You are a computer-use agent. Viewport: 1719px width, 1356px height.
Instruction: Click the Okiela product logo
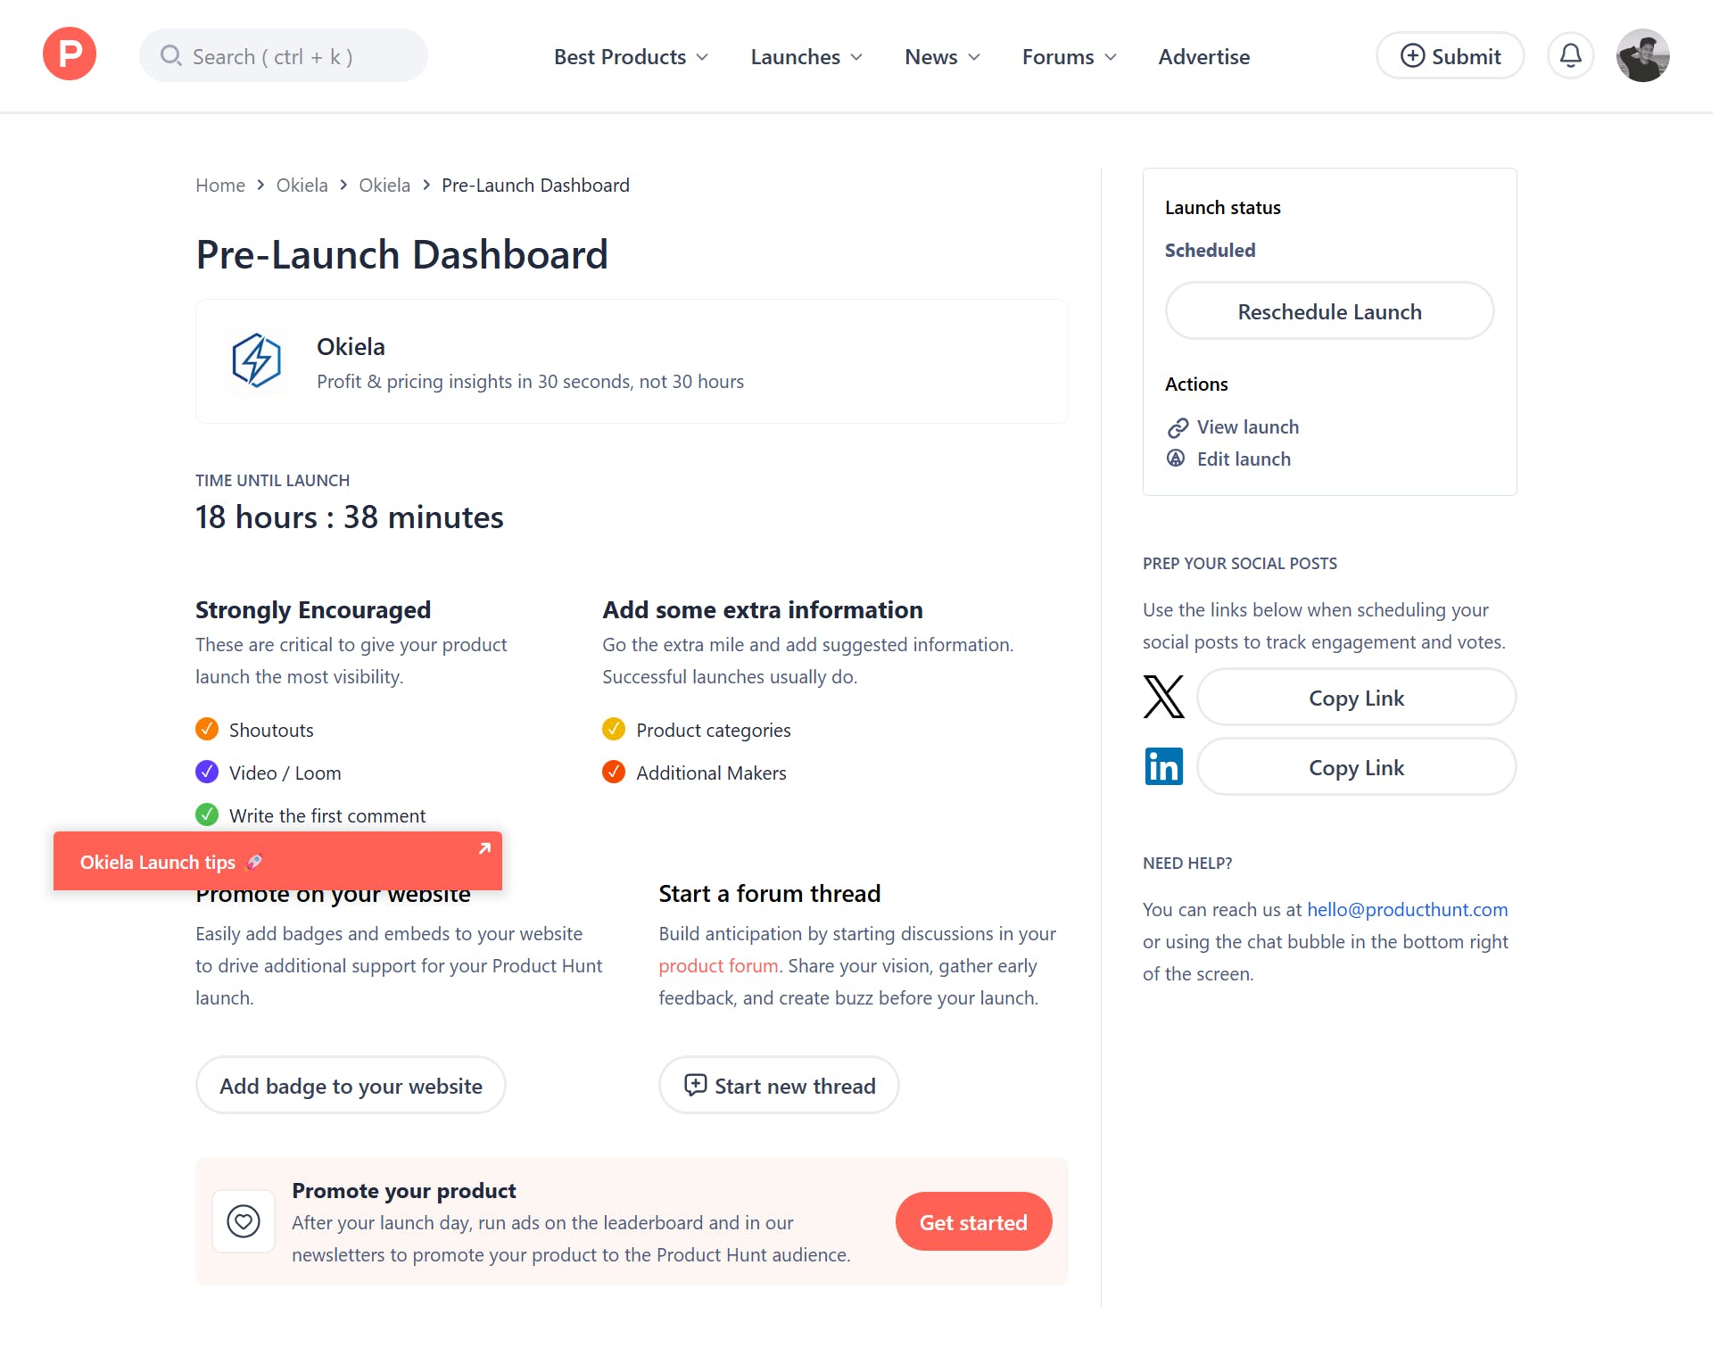257,362
